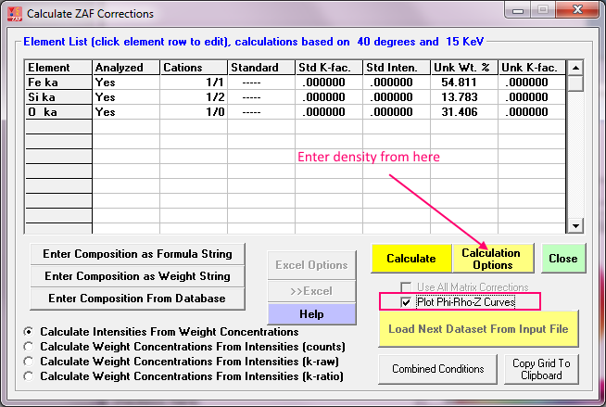Open Calculation Options

pos(491,259)
